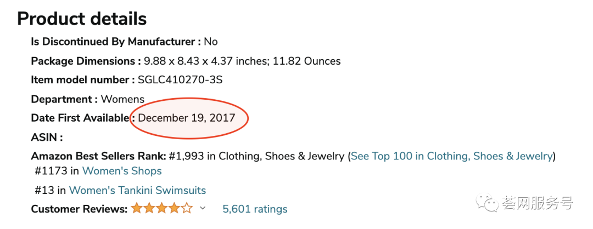Click the Department value Womens
Screen dimensions: 593x229
pos(122,99)
